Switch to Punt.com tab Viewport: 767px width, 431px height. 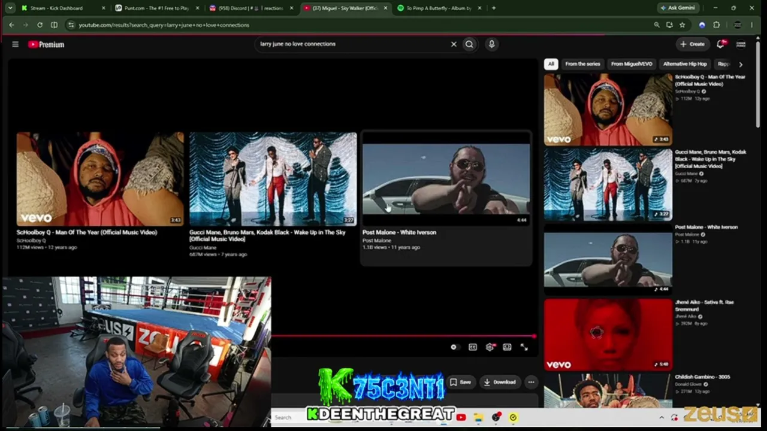coord(157,8)
